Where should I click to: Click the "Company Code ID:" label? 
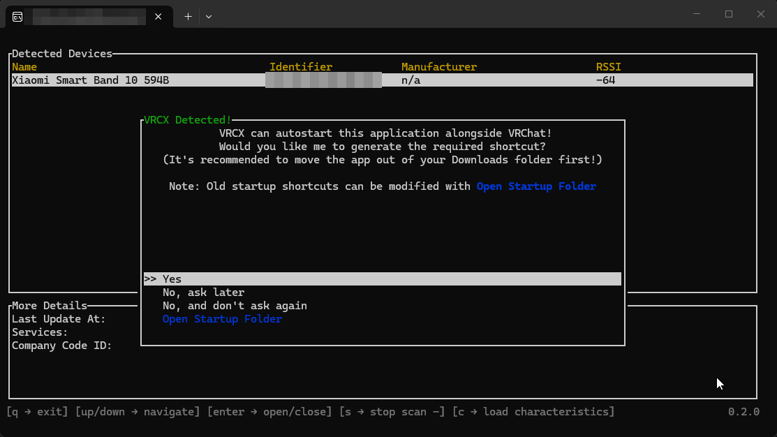pyautogui.click(x=62, y=346)
